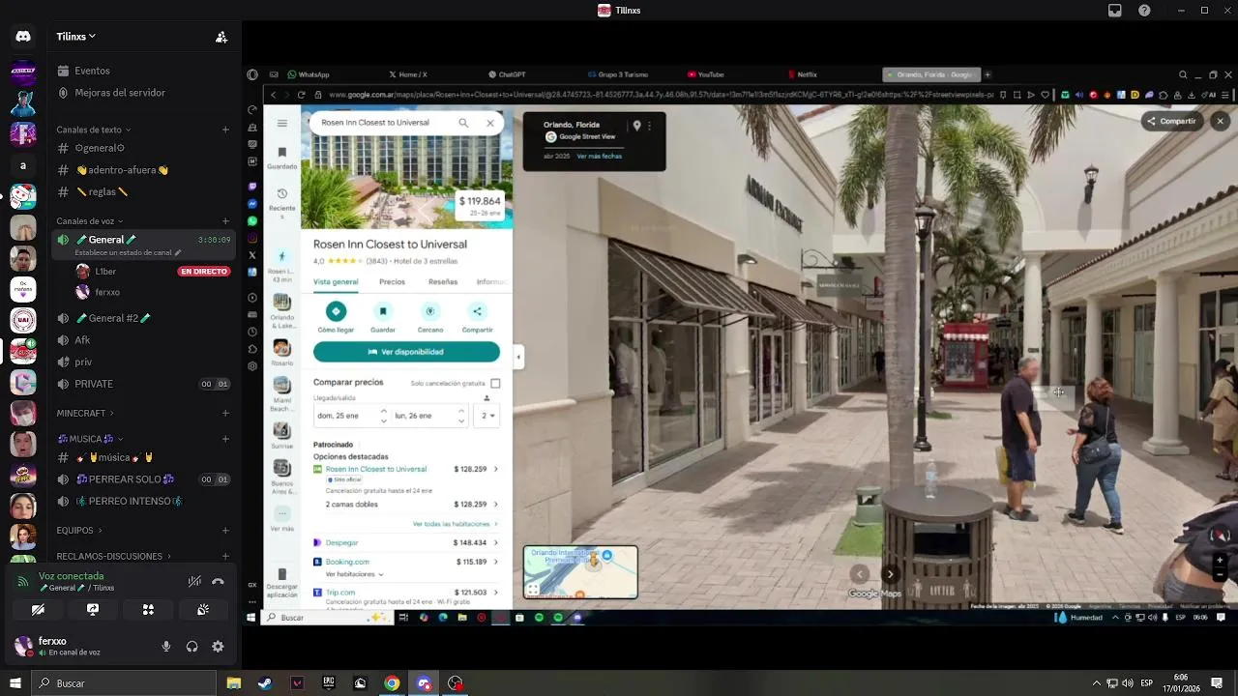The image size is (1238, 696).
Task: Click the Street View Compartir button
Action: point(1170,121)
